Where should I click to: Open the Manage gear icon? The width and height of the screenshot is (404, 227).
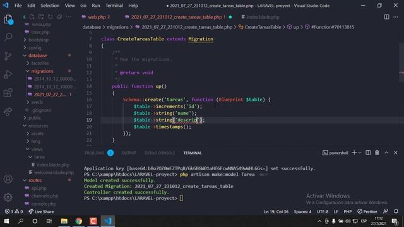(8, 197)
